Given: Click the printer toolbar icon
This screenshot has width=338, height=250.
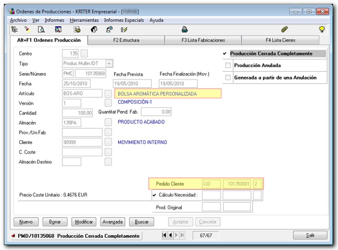Looking at the screenshot, I should click(x=184, y=29).
